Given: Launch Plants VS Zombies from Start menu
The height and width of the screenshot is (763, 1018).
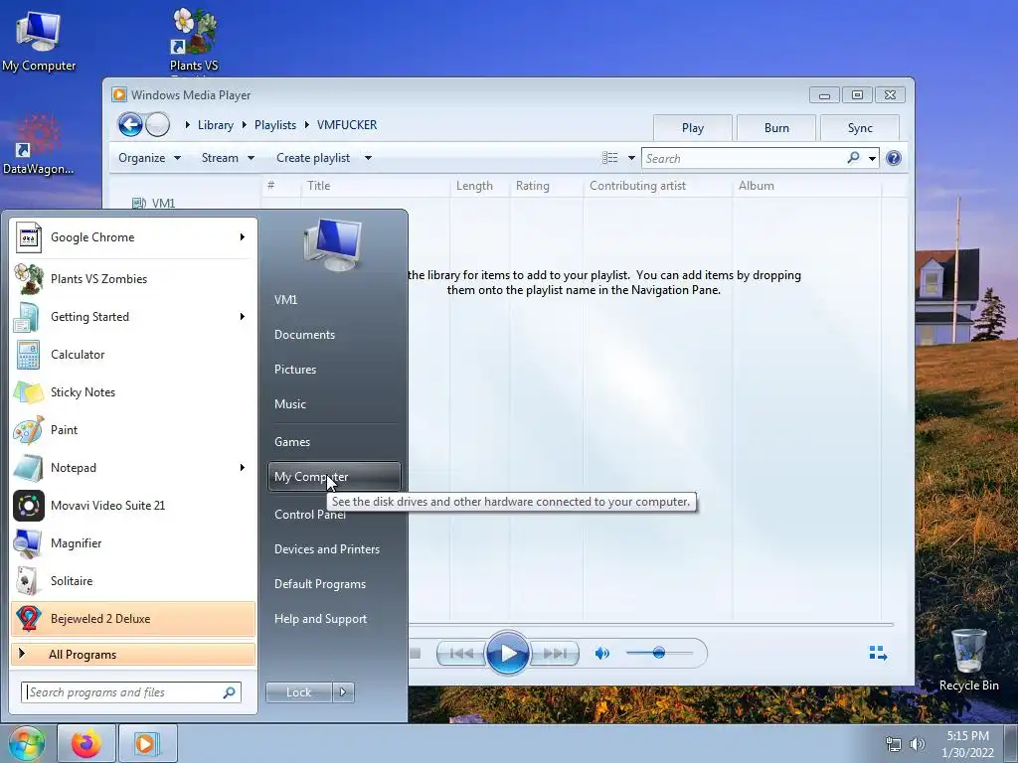Looking at the screenshot, I should (x=132, y=279).
